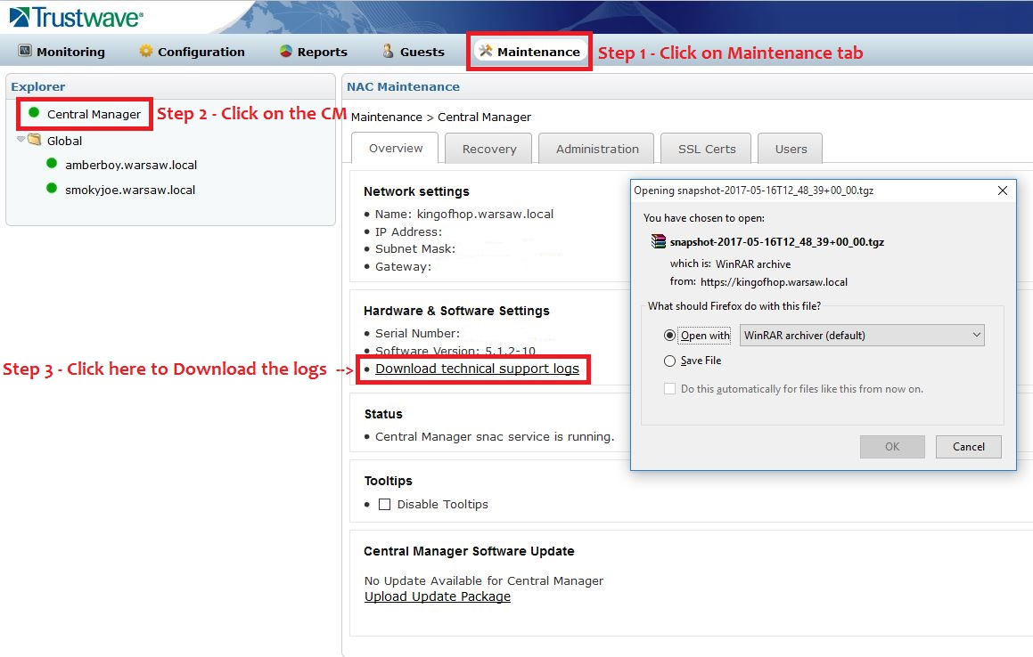Click the Monitoring tab icon
This screenshot has width=1033, height=657.
tap(25, 52)
